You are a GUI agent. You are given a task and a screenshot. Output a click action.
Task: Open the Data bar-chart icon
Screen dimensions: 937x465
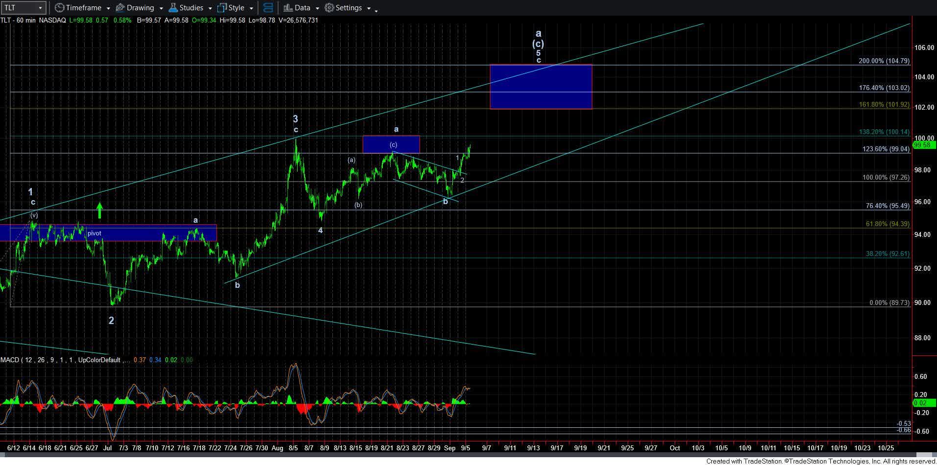pyautogui.click(x=287, y=8)
